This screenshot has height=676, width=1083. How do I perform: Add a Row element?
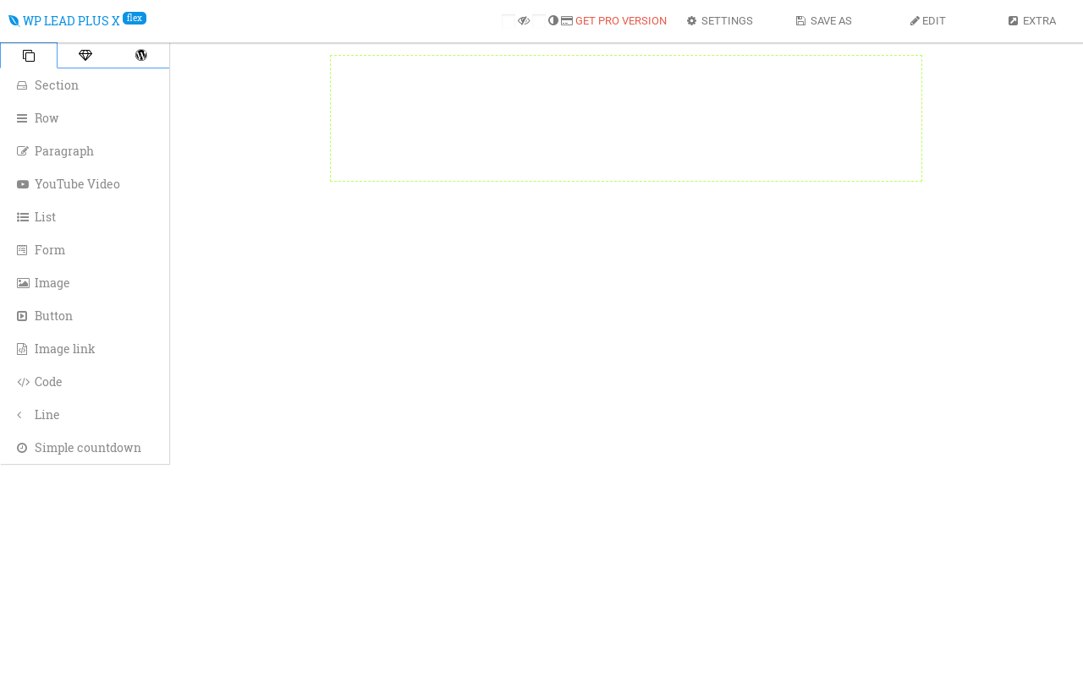click(x=85, y=118)
